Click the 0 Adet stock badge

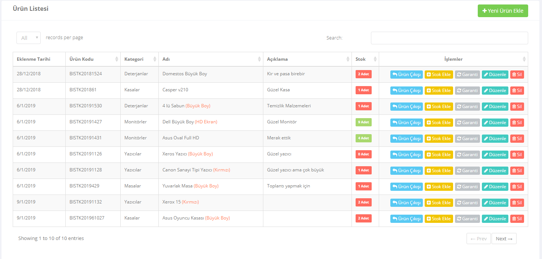point(363,154)
